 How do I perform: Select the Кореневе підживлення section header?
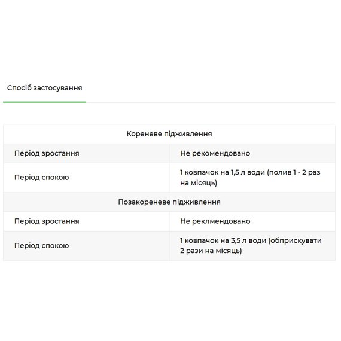tap(169, 134)
